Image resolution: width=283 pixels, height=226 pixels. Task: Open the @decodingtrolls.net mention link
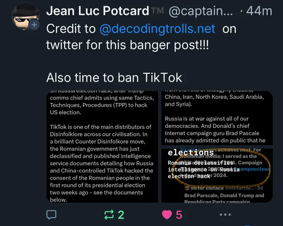(157, 29)
